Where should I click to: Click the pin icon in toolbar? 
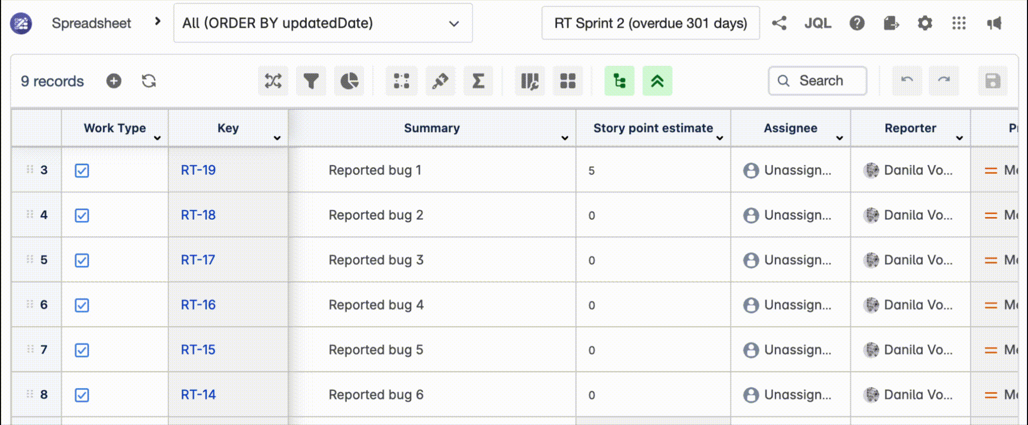440,81
